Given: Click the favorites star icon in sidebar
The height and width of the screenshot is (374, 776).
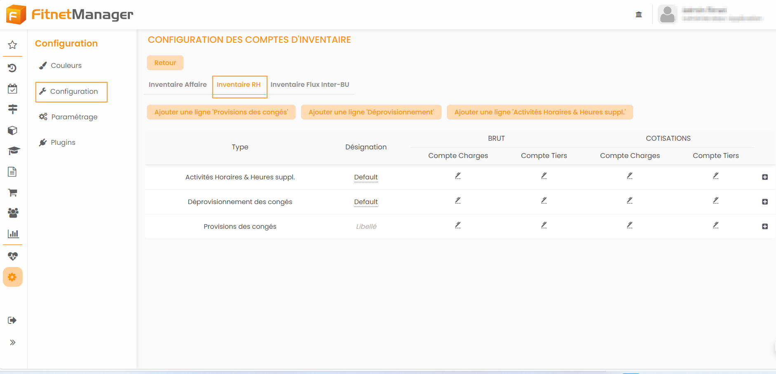Looking at the screenshot, I should [13, 45].
